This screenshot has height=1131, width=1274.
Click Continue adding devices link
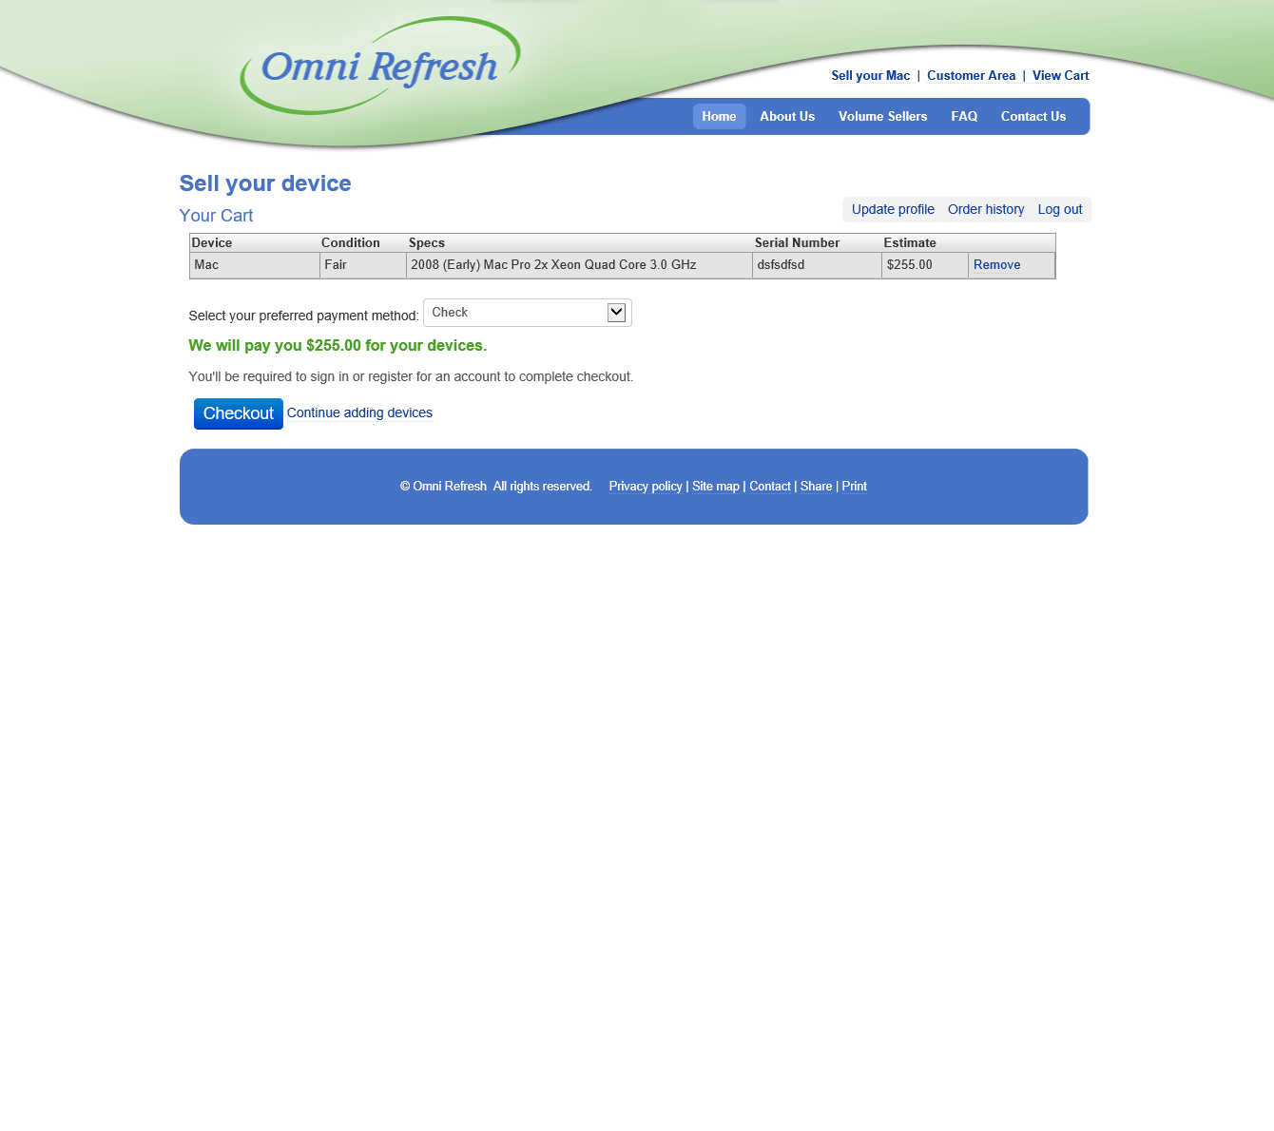coord(359,412)
